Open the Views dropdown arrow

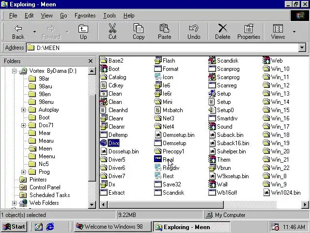[294, 32]
